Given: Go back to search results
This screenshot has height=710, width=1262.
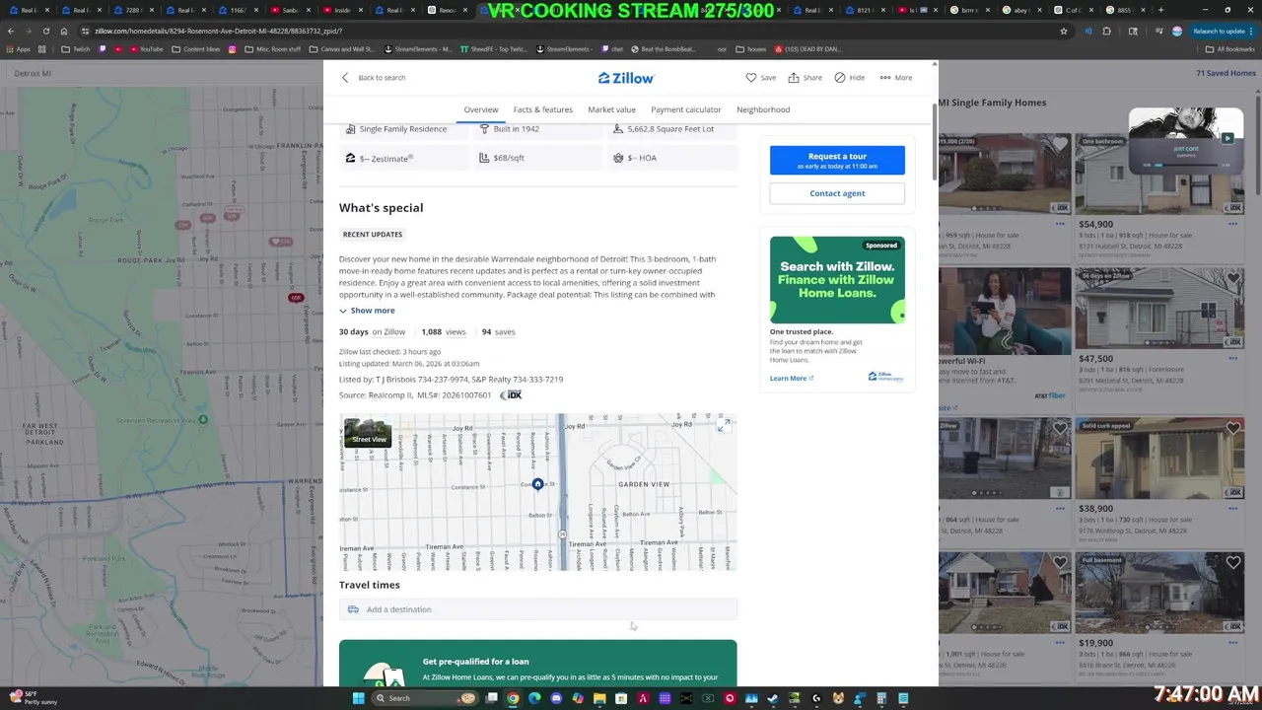Looking at the screenshot, I should pos(374,78).
